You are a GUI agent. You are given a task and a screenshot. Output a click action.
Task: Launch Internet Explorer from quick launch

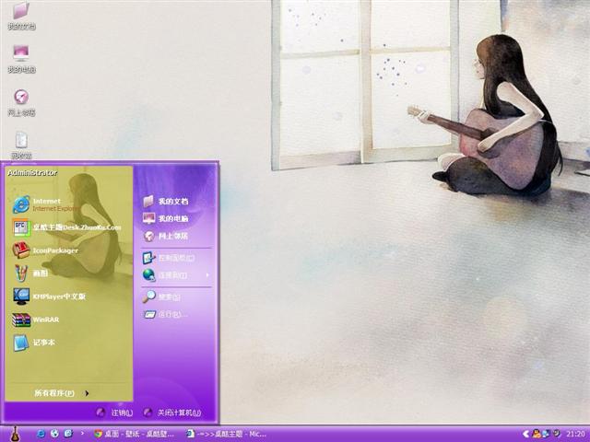41,434
